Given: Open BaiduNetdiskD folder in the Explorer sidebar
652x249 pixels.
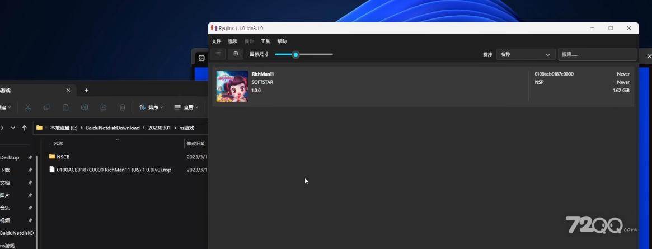Looking at the screenshot, I should 17,233.
